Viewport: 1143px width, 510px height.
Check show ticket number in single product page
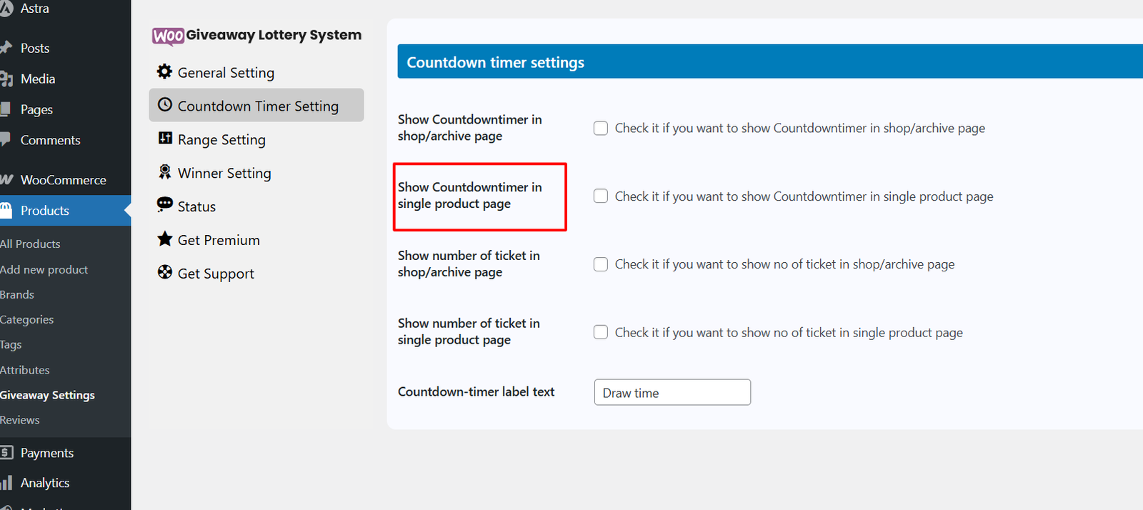point(601,332)
